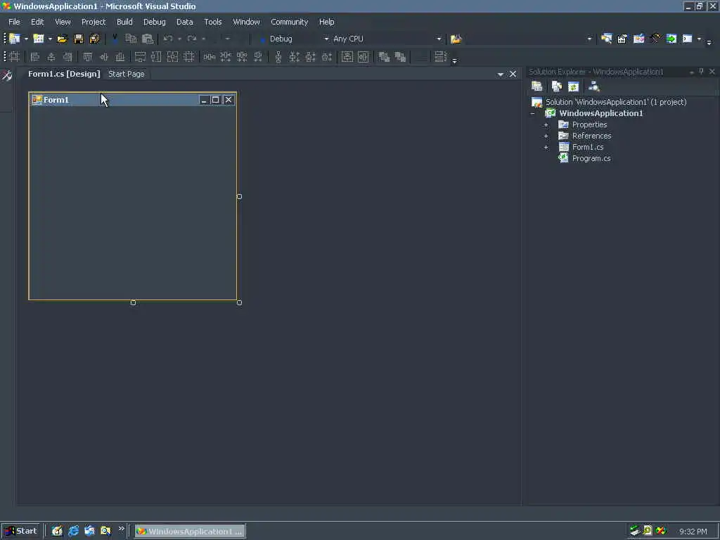Click the Size to Grid icon
The width and height of the screenshot is (720, 540).
[188, 57]
